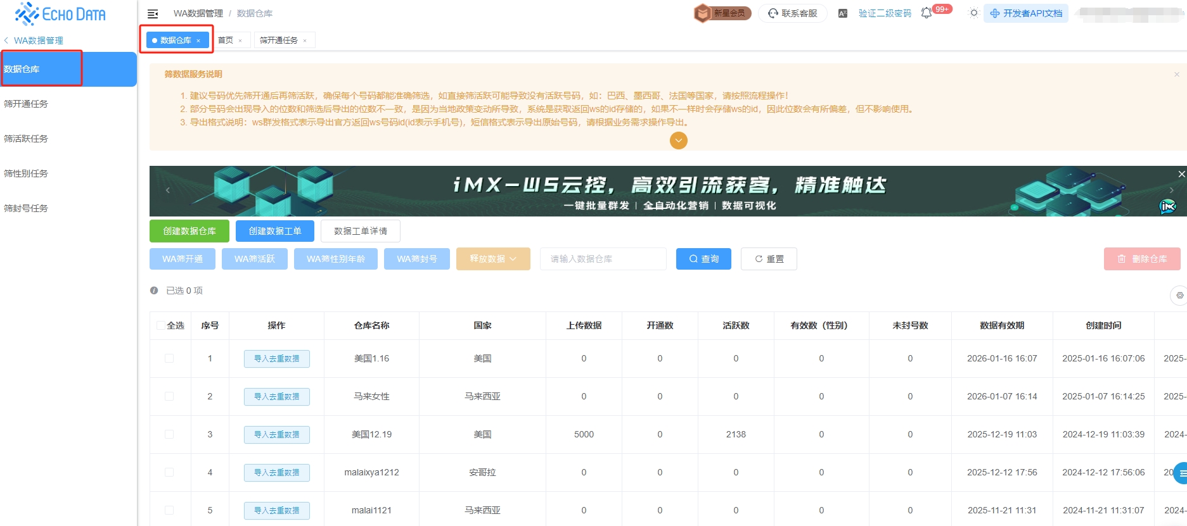Click 创建数据仓库 green button
1187x526 pixels.
tap(189, 231)
